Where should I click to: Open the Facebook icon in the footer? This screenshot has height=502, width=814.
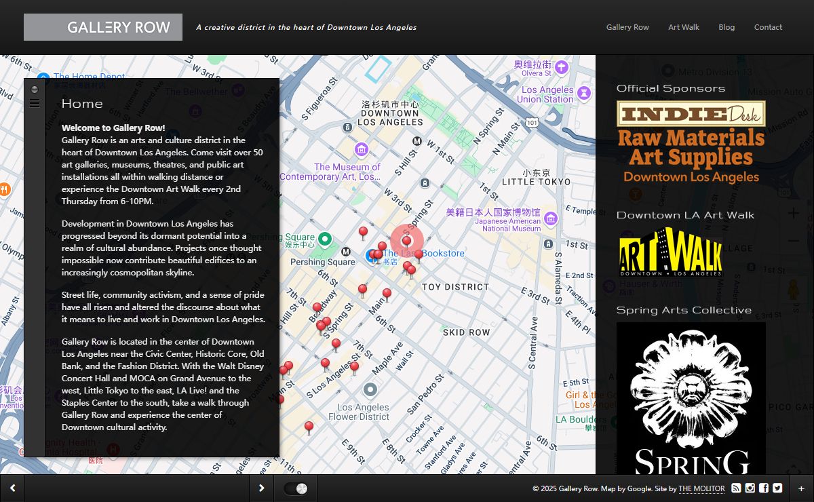764,488
